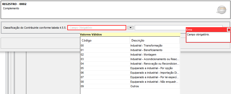Click the Descrição column header
Viewport: 231px width, 94px height.
click(155, 40)
